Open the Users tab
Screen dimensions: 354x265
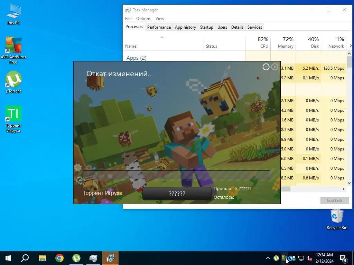pyautogui.click(x=222, y=27)
